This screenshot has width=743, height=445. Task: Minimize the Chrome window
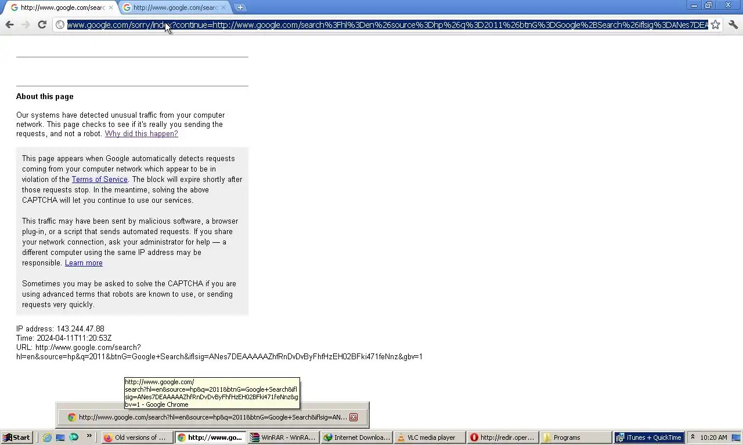tap(694, 5)
